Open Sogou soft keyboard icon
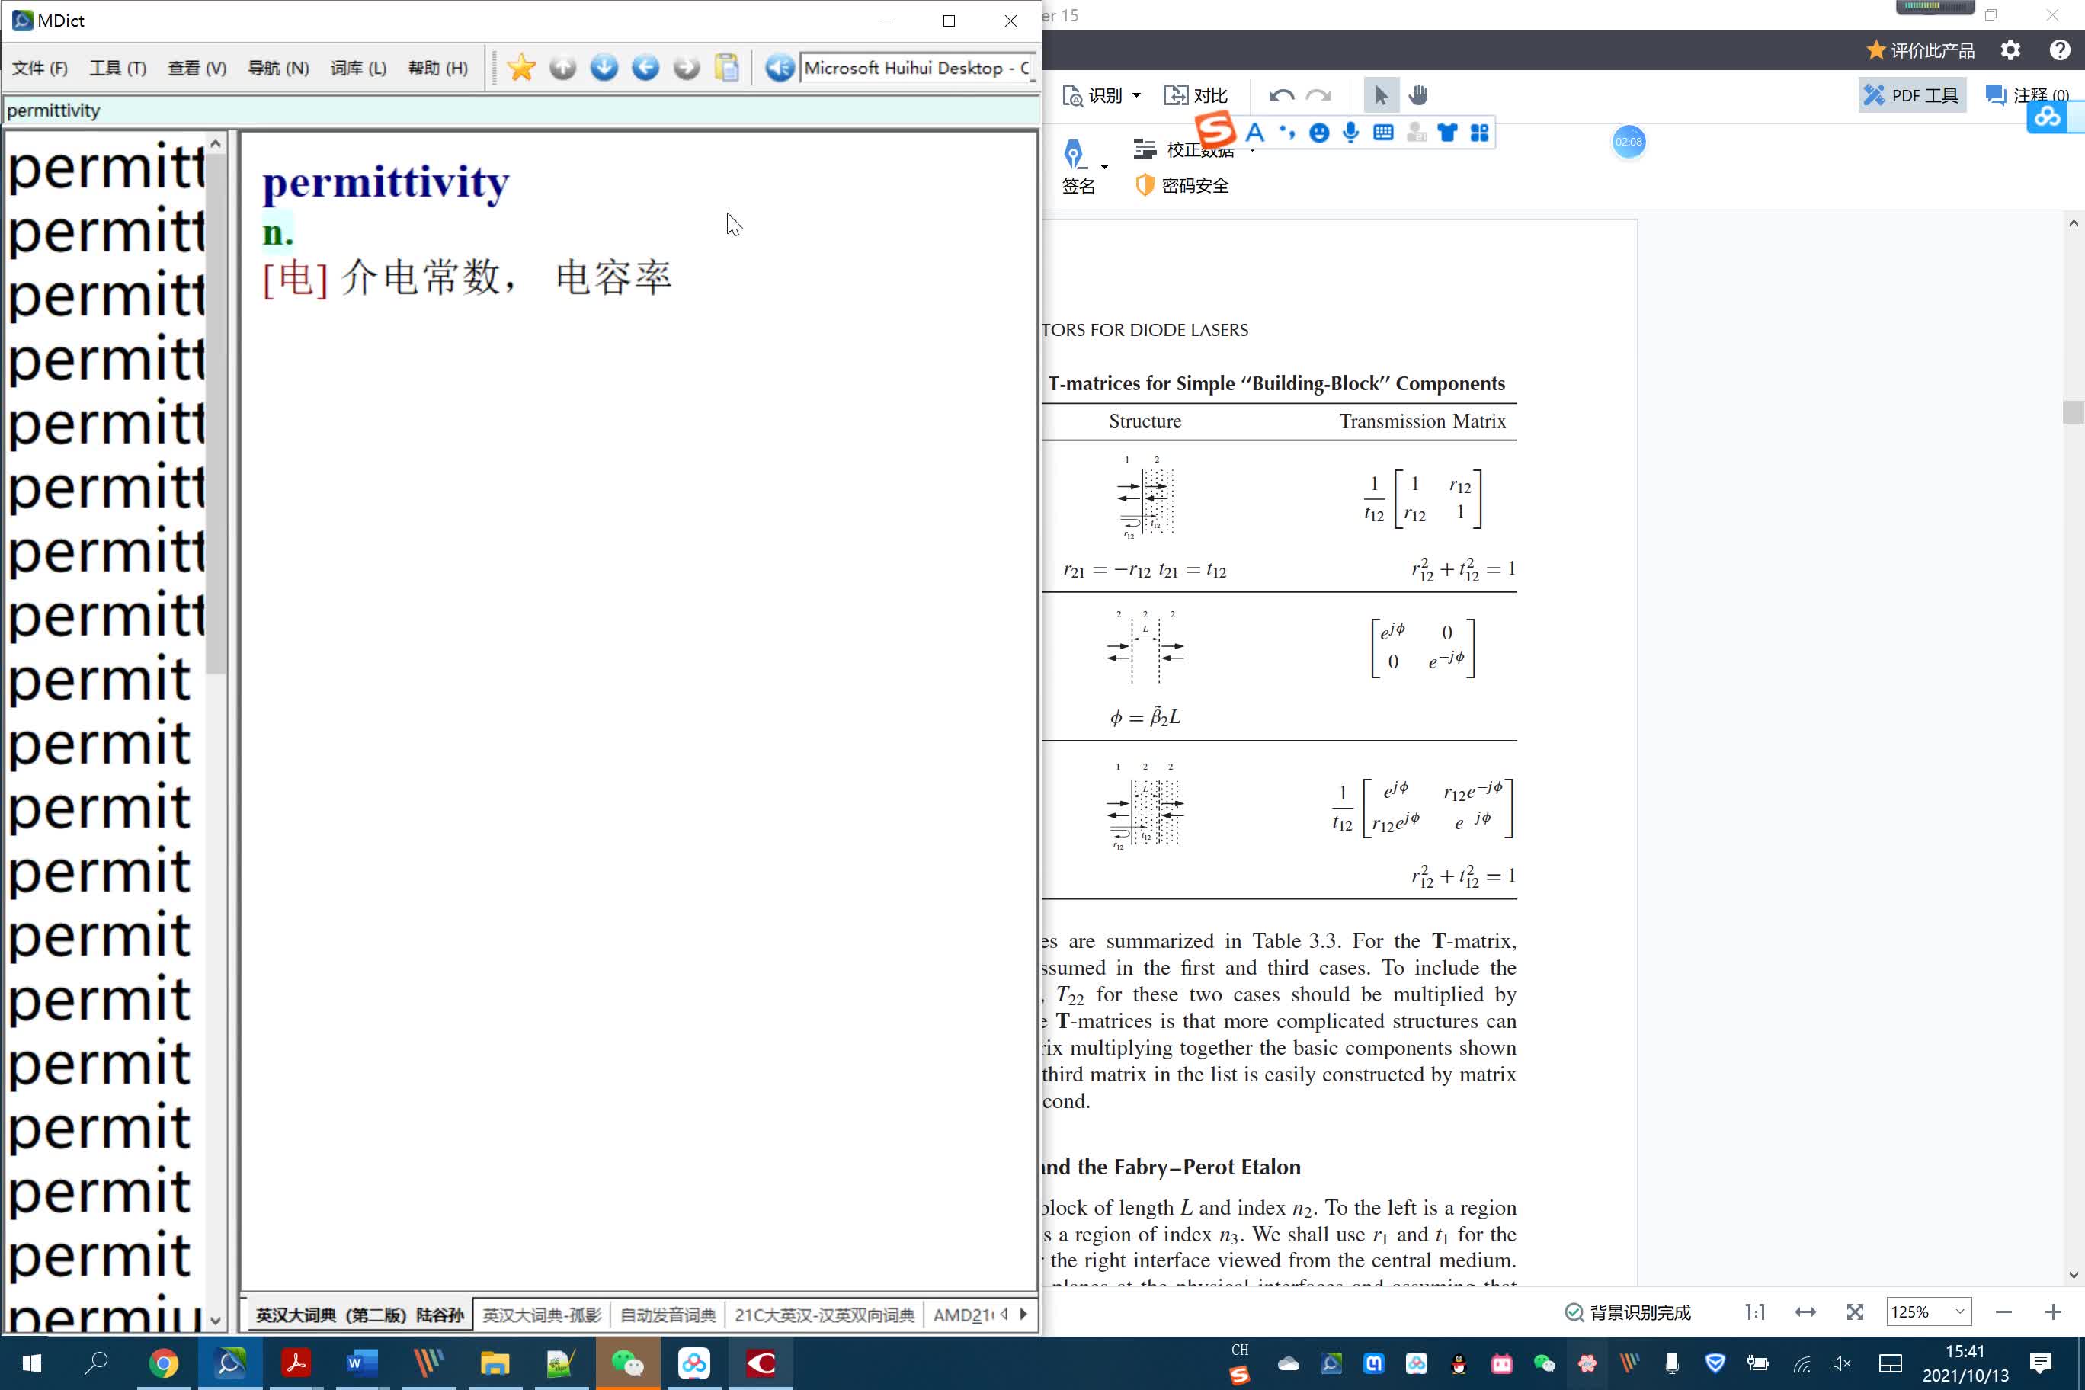Viewport: 2085px width, 1390px height. tap(1383, 133)
